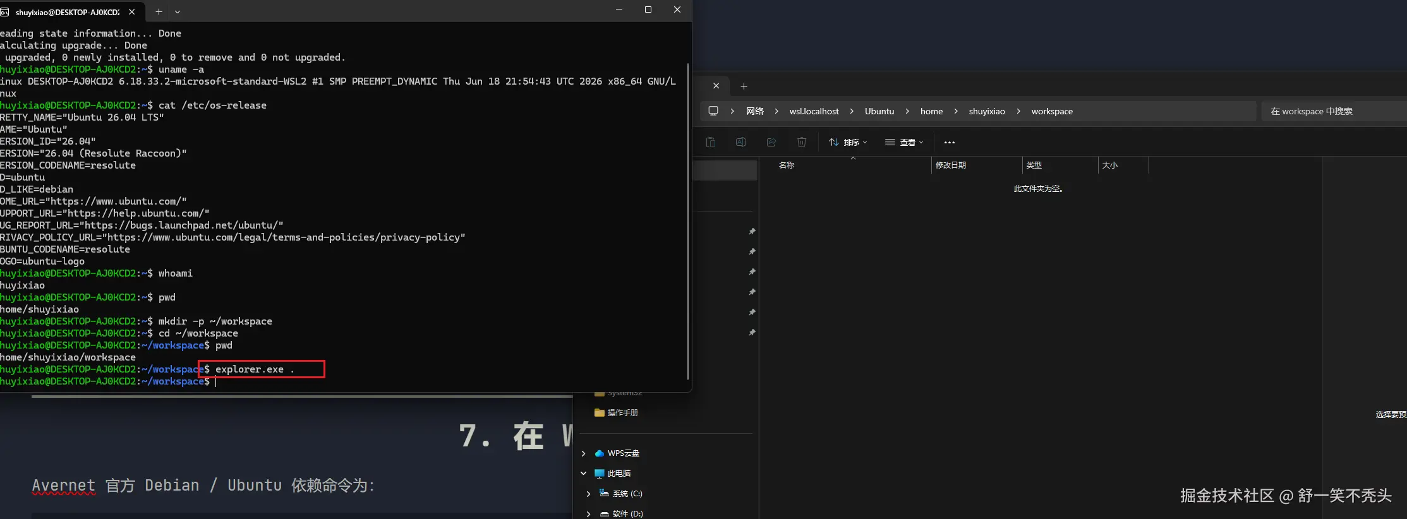This screenshot has height=519, width=1407.
Task: Click the 'explorer.exe .' command text in terminal
Action: [255, 369]
